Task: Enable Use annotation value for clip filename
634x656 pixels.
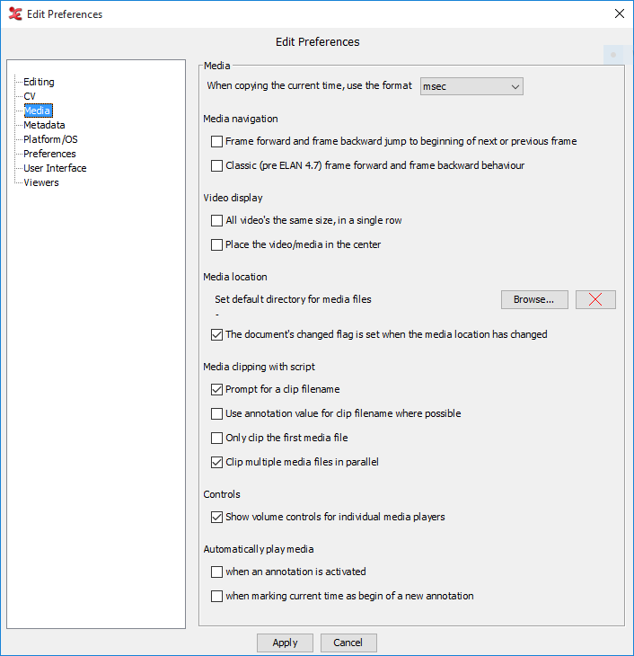Action: click(x=216, y=413)
